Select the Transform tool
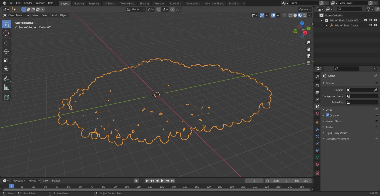The image size is (380, 196). coord(6,69)
